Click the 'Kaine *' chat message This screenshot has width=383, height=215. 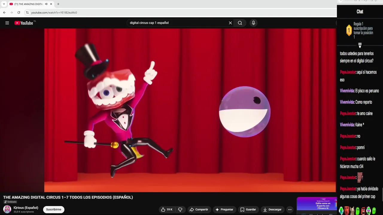pyautogui.click(x=352, y=125)
